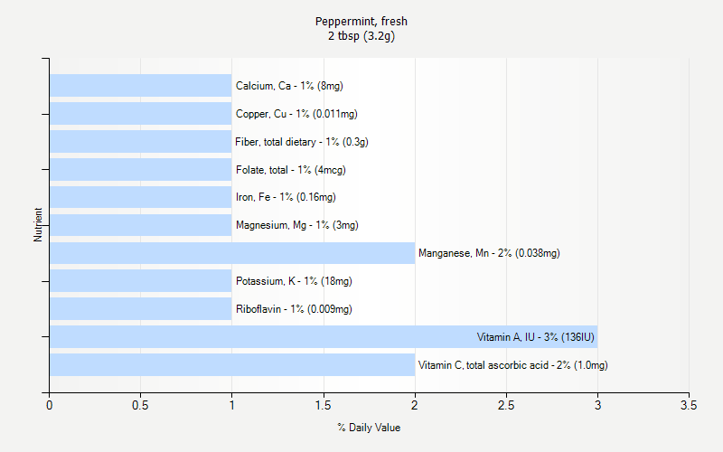Viewport: 723px width, 452px height.
Task: Click the x-axis tick label '0.5'
Action: click(140, 405)
